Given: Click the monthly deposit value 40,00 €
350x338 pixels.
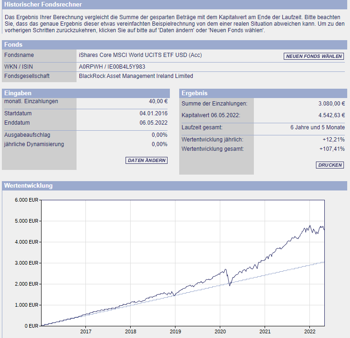Looking at the screenshot, I should click(x=158, y=101).
